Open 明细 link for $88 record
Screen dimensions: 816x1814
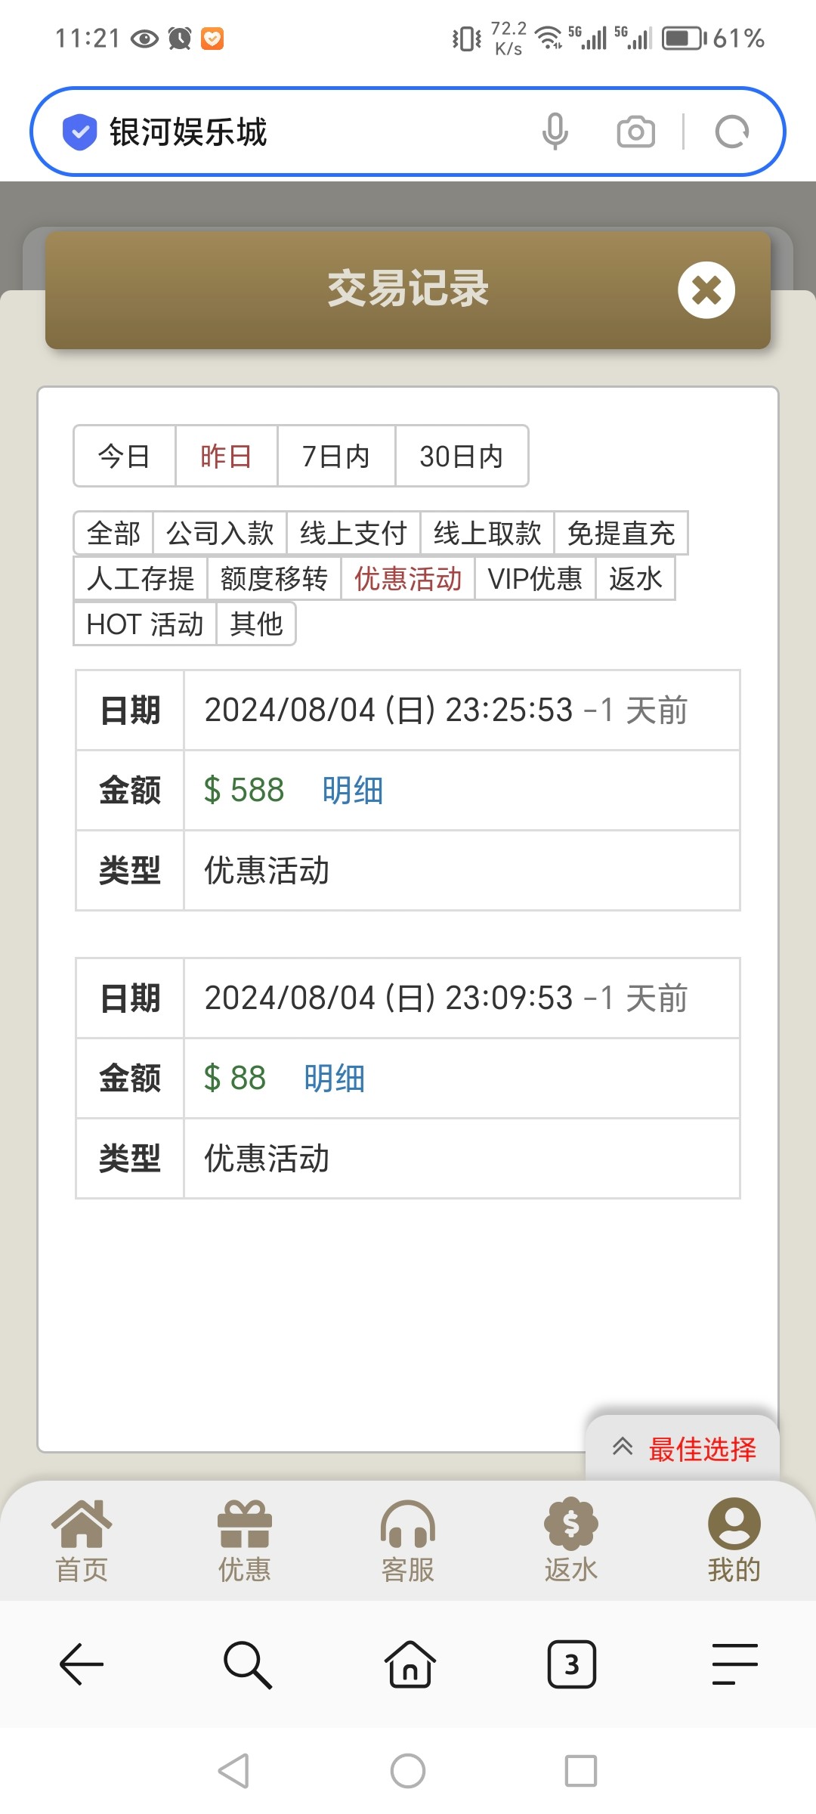tap(334, 1079)
